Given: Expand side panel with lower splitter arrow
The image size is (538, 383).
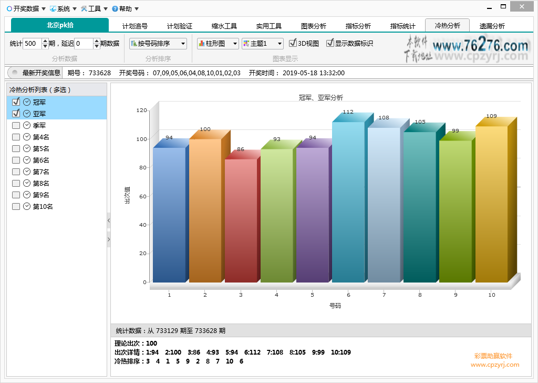Looking at the screenshot, I should (x=109, y=239).
